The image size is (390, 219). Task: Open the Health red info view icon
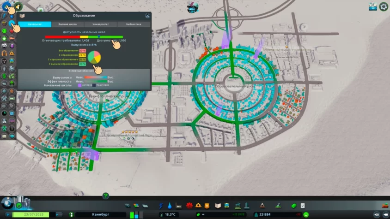12,31
